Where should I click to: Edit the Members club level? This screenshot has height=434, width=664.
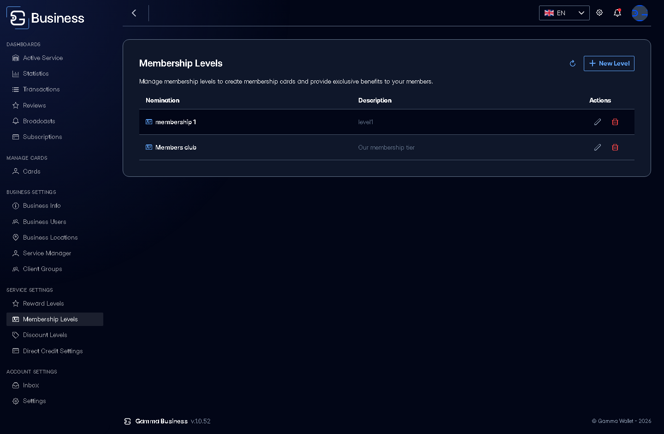click(x=598, y=147)
